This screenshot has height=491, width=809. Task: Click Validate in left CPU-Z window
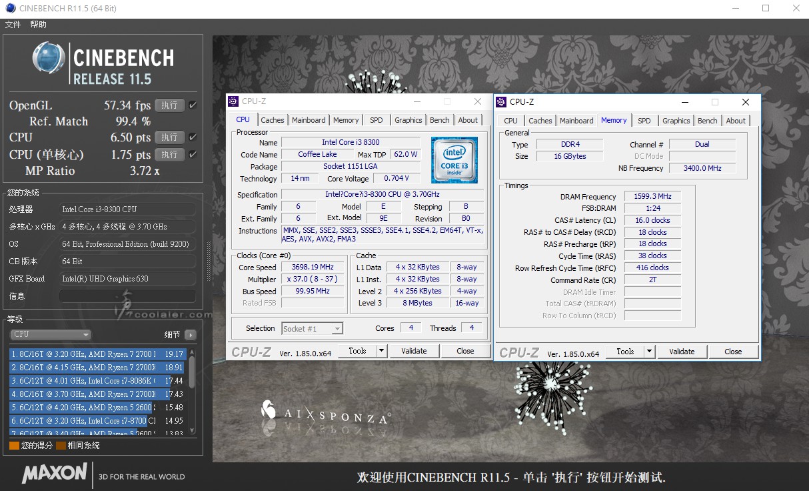[414, 351]
